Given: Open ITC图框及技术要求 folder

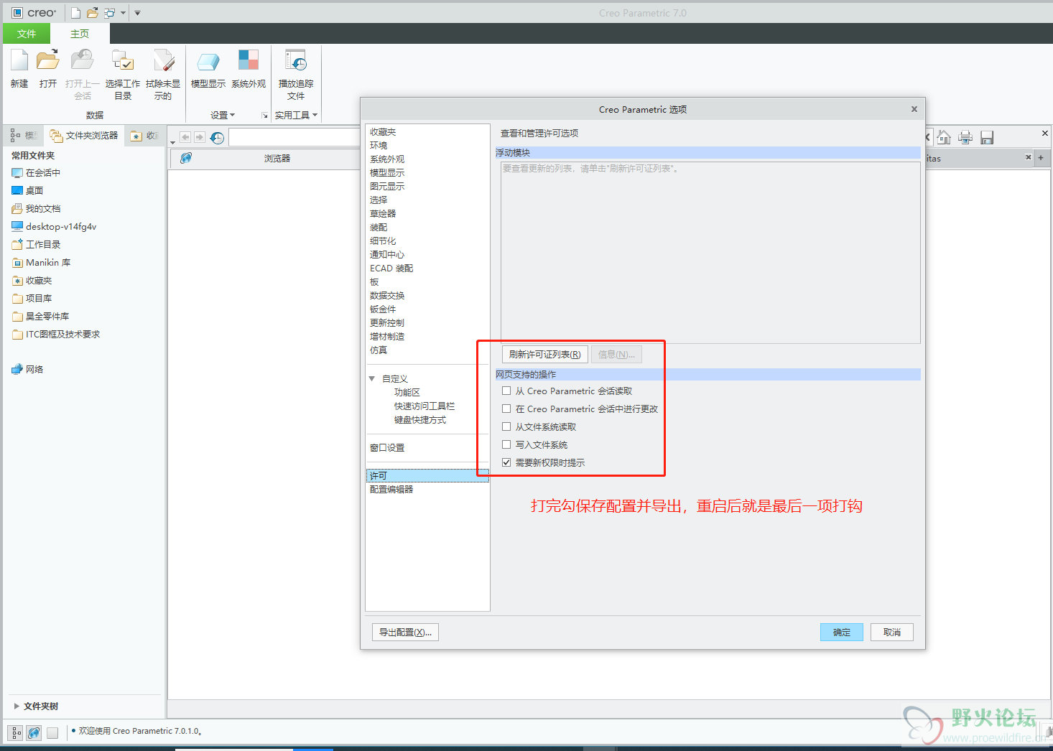Looking at the screenshot, I should [x=56, y=334].
